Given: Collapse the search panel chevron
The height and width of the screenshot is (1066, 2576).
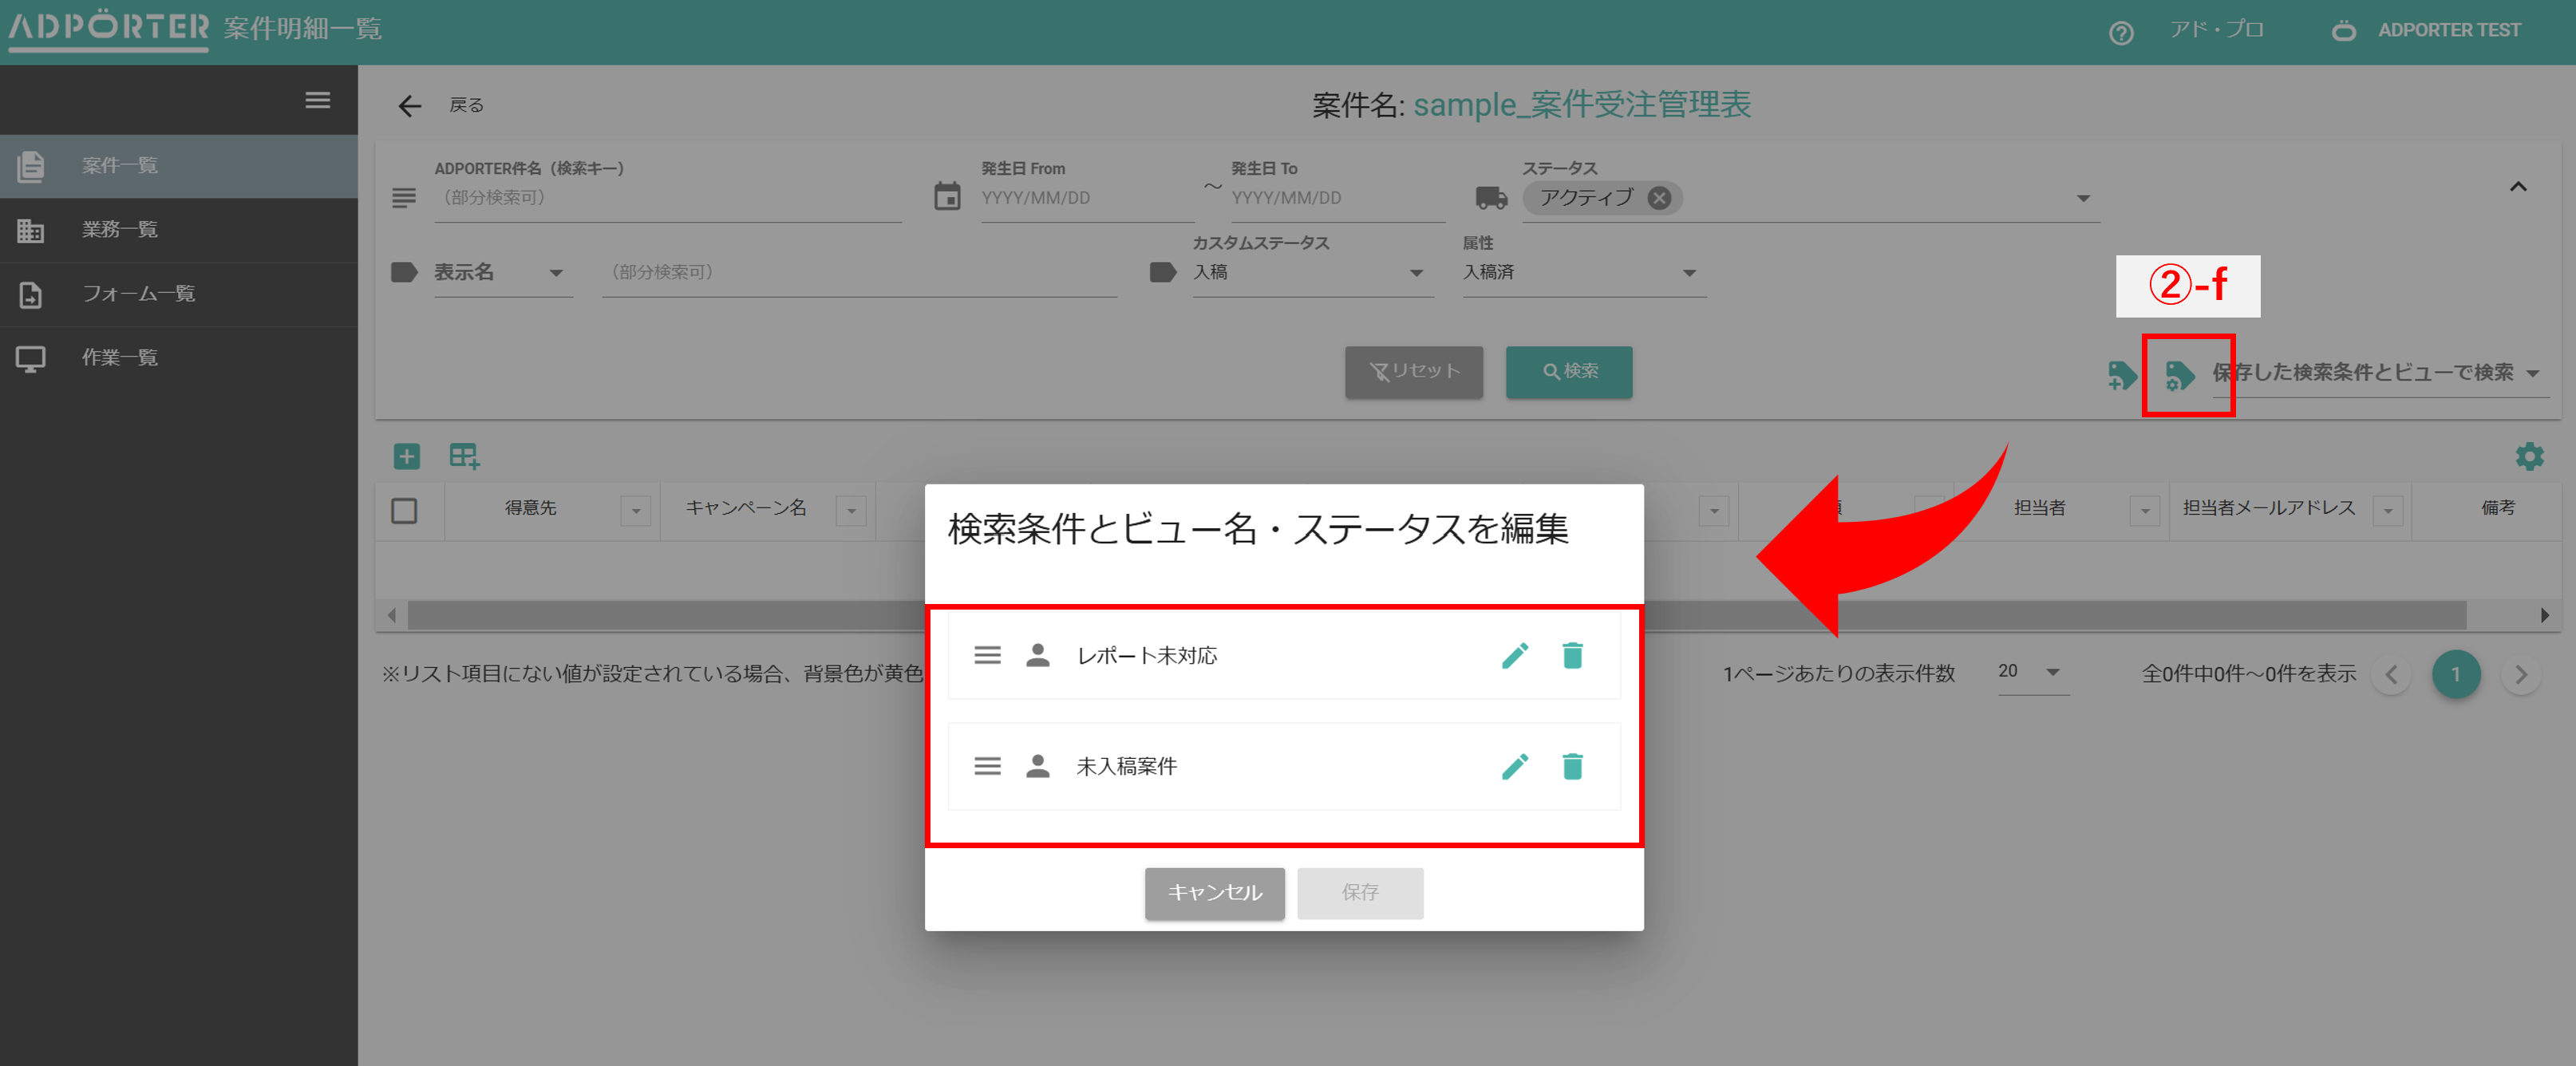Looking at the screenshot, I should [x=2518, y=187].
